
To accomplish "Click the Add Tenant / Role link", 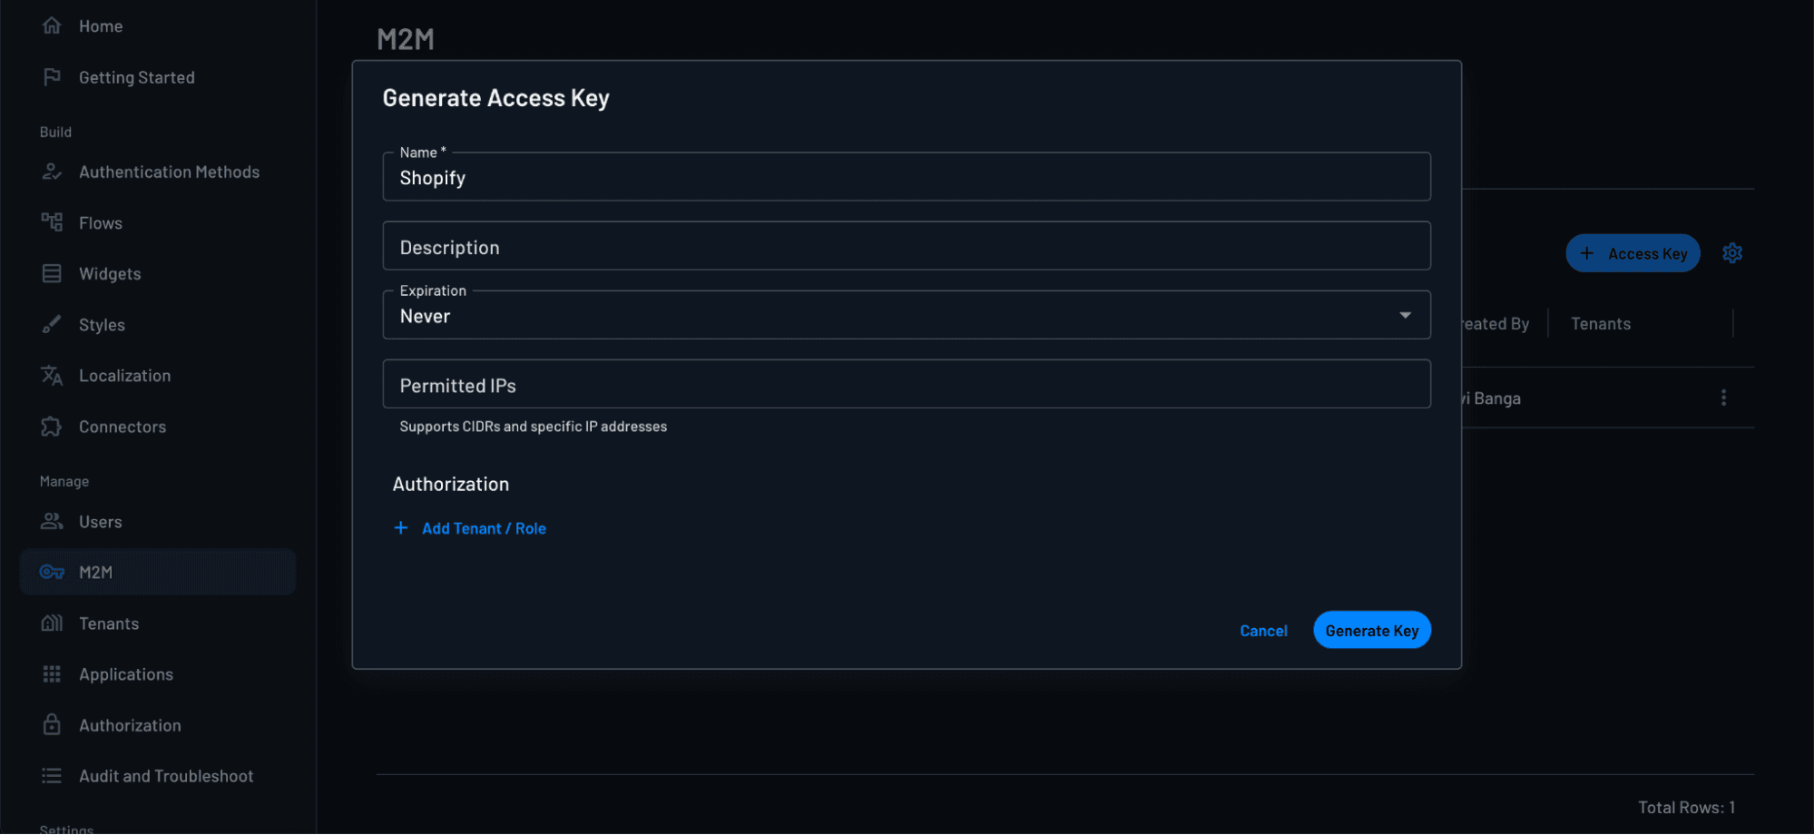I will coord(484,528).
